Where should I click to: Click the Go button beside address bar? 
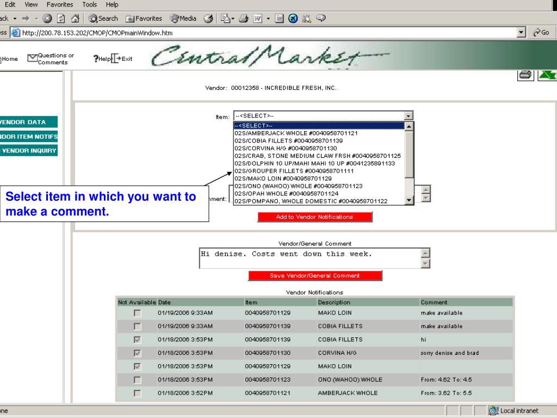click(x=541, y=33)
